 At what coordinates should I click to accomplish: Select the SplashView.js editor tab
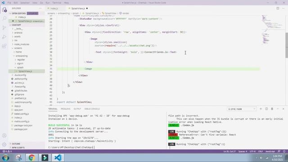click(78, 9)
